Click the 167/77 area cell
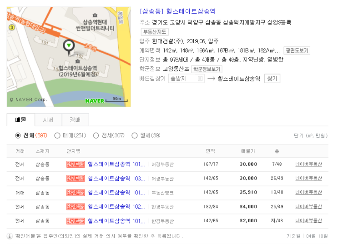 211,164
